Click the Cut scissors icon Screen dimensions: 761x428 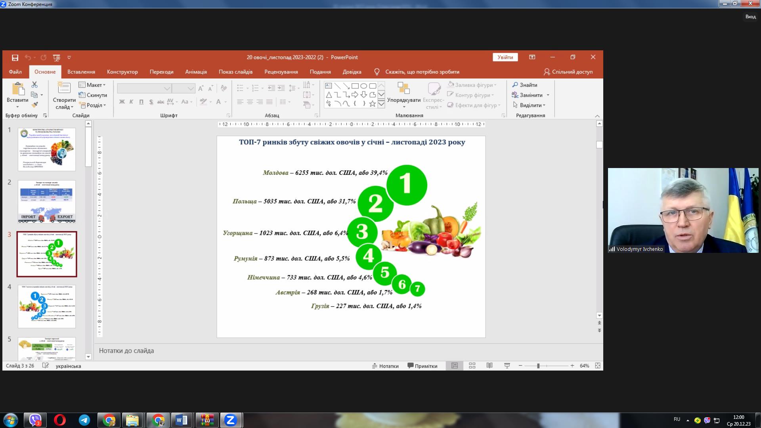pos(34,85)
